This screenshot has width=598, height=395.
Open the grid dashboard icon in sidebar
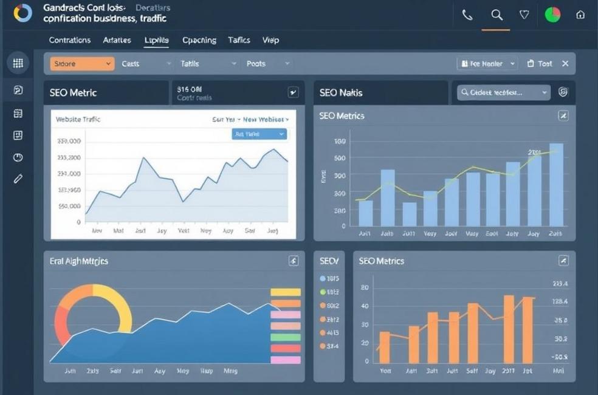click(x=18, y=63)
